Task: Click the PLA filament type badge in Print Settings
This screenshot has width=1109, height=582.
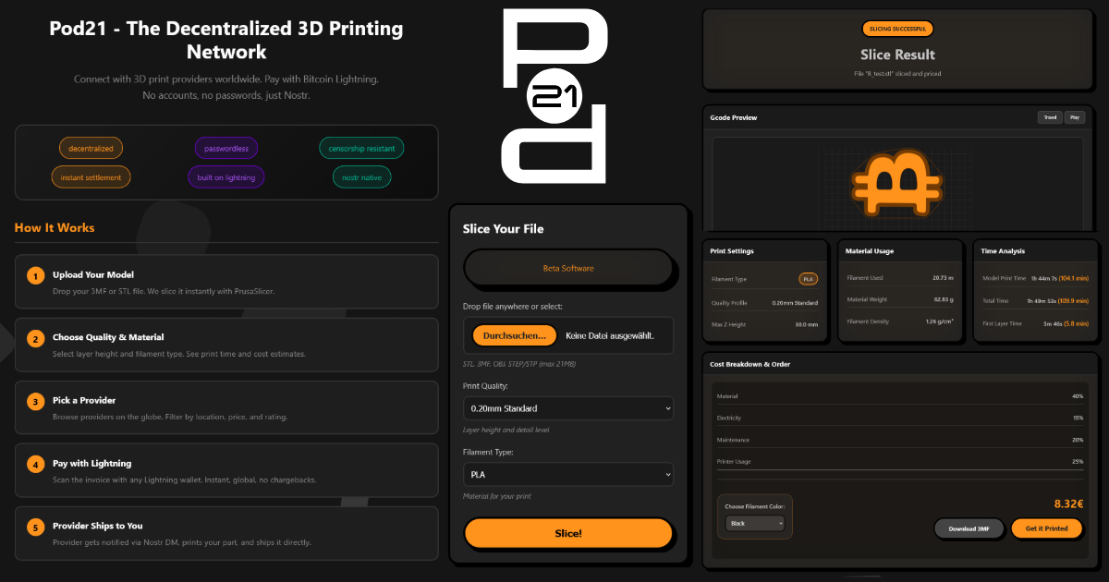Action: coord(808,278)
